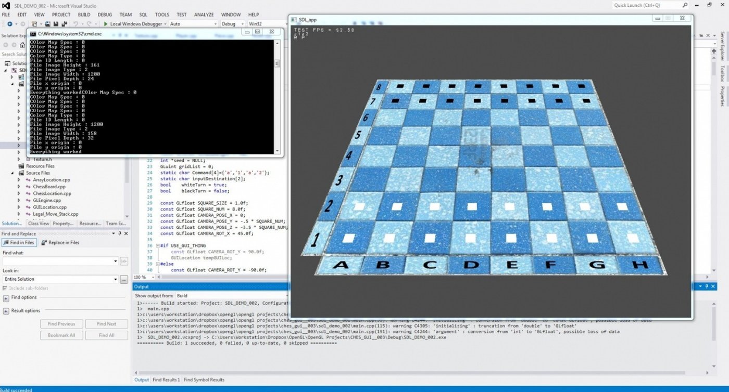Open the expression builder beside Find what
729x392 pixels.
[x=124, y=261]
